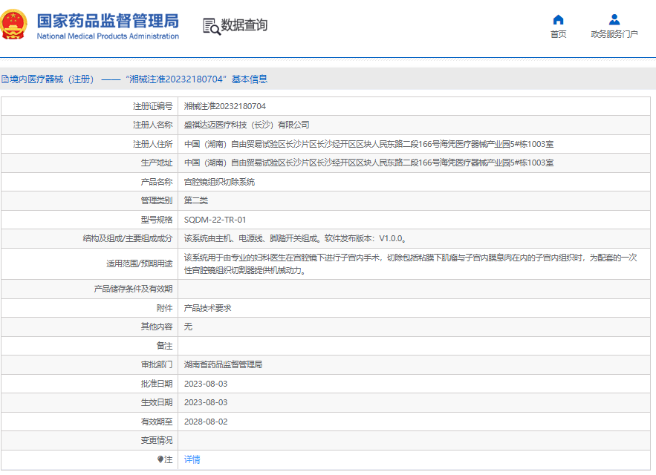The height and width of the screenshot is (475, 656).
Task: Click the 型号规格 row label
Action: pyautogui.click(x=157, y=220)
